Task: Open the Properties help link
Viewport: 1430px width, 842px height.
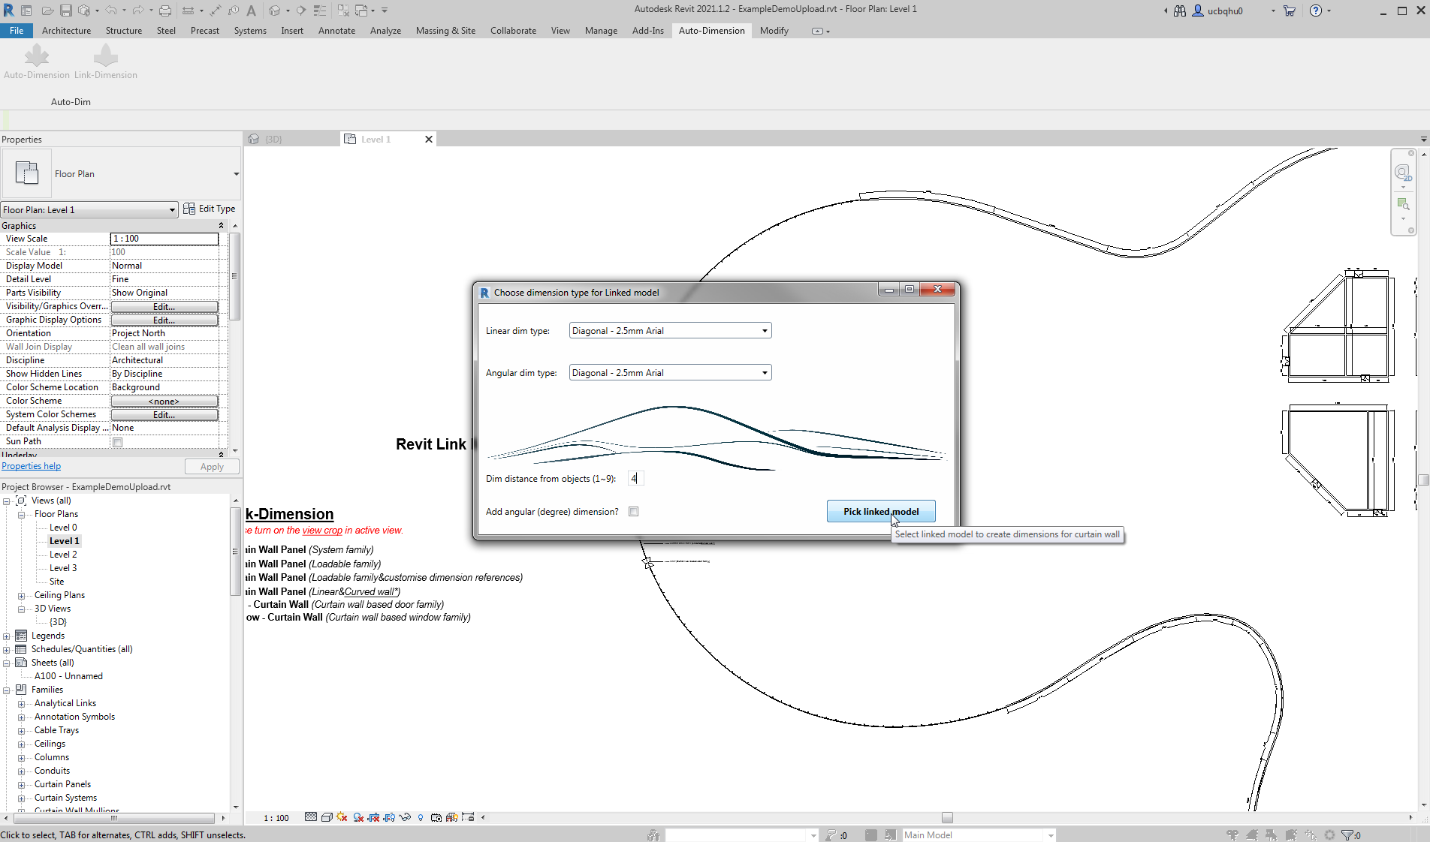Action: point(32,467)
